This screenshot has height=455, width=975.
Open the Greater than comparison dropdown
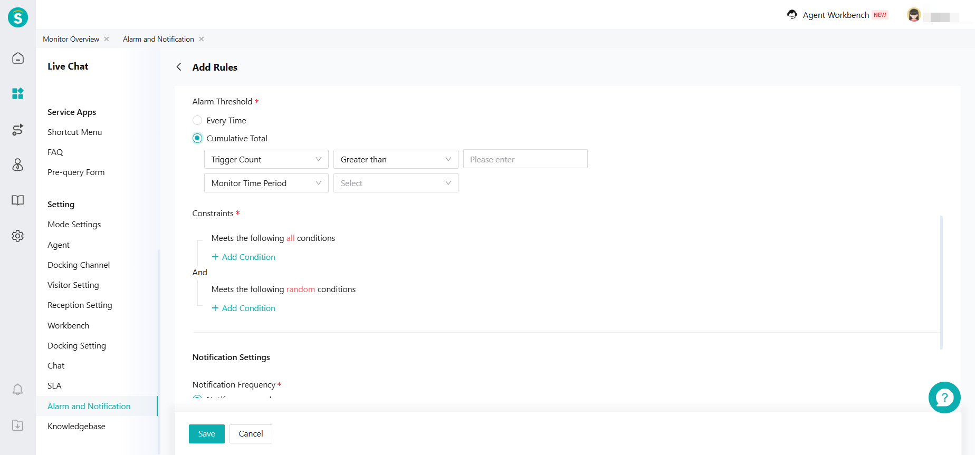point(395,159)
